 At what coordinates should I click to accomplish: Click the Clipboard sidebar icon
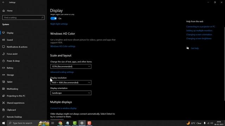coord(4,110)
